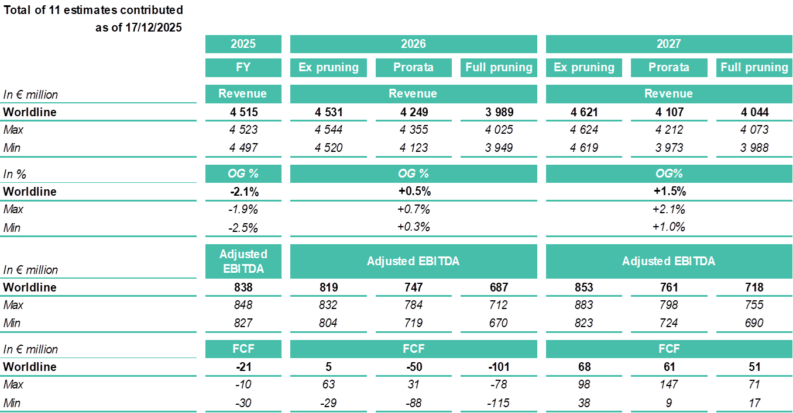Click the Min revenue value 3 949

pyautogui.click(x=499, y=148)
